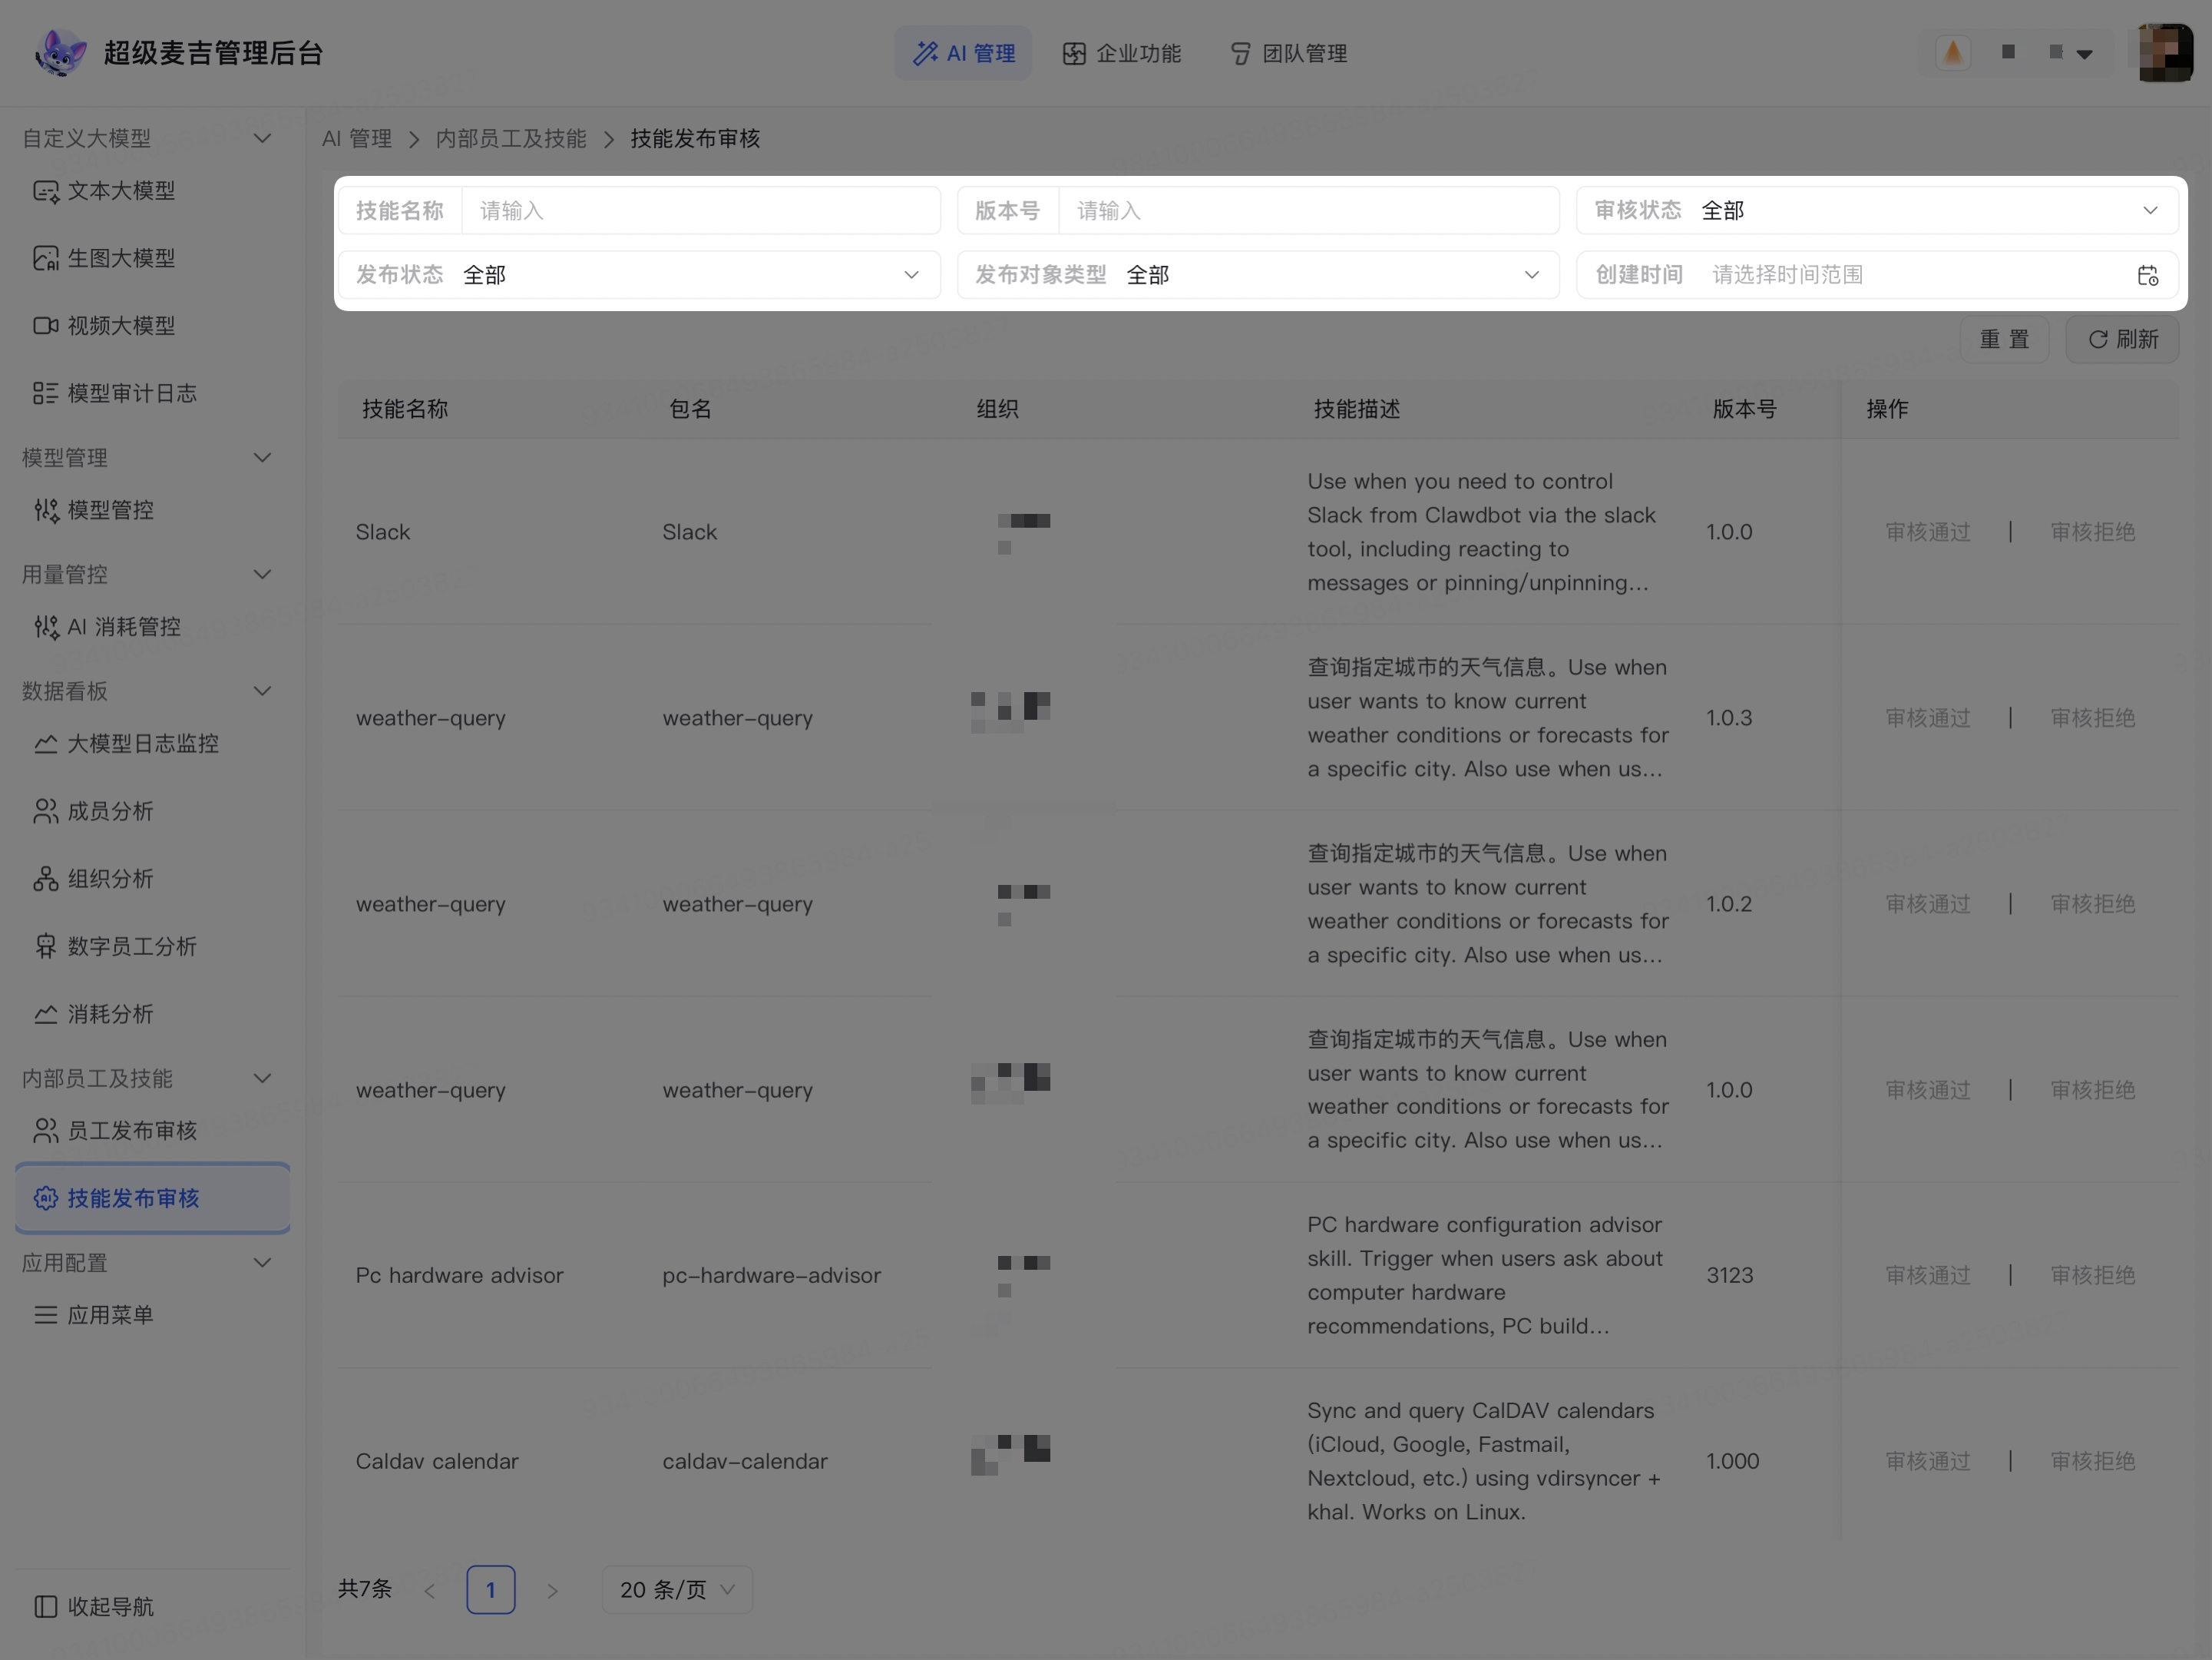The height and width of the screenshot is (1660, 2212).
Task: Click 内部员工及技能 in the breadcrumb
Action: 511,138
